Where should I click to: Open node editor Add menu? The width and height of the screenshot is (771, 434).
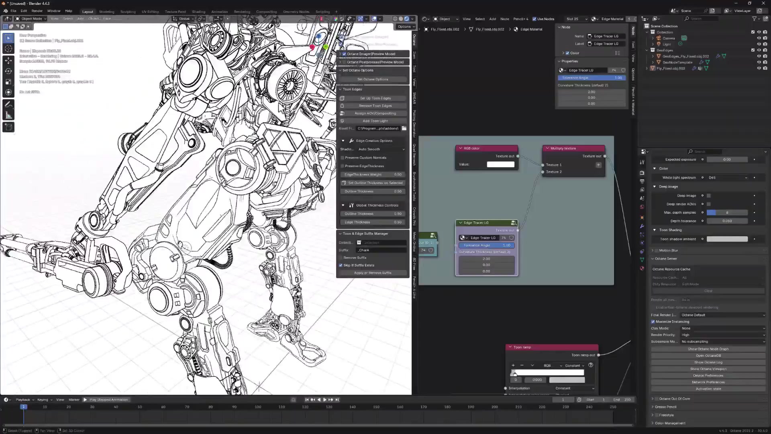click(492, 19)
